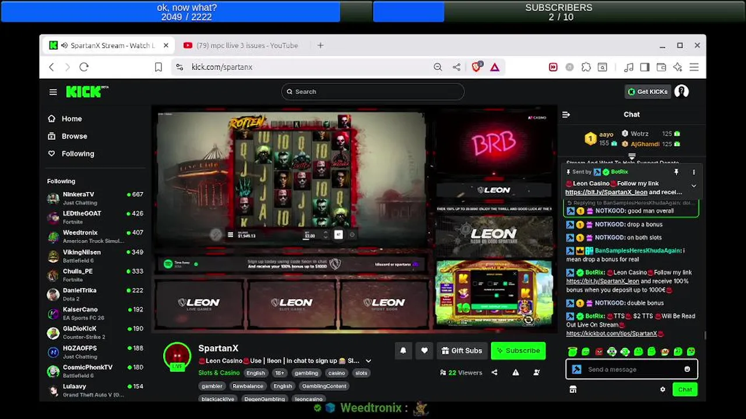The image size is (746, 419).
Task: Open VikingNilsen channel from Following list
Action: pos(95,256)
